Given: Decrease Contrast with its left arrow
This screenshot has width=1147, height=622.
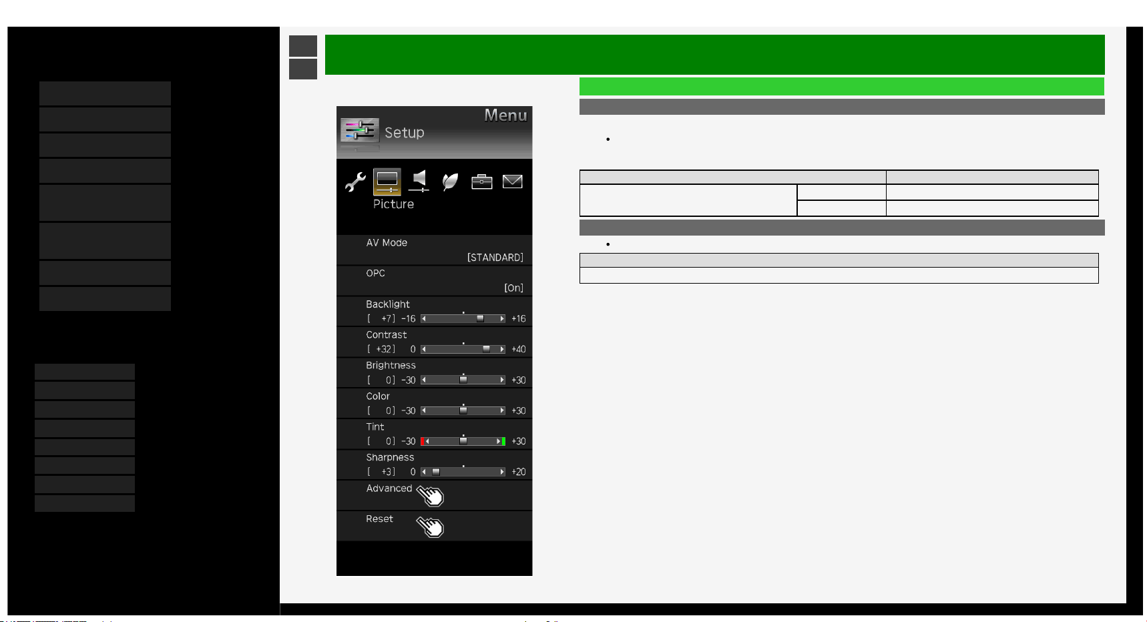Looking at the screenshot, I should (424, 350).
